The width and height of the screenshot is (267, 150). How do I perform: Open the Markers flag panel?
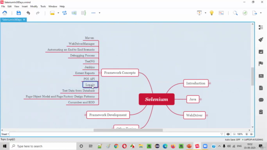tap(261, 64)
